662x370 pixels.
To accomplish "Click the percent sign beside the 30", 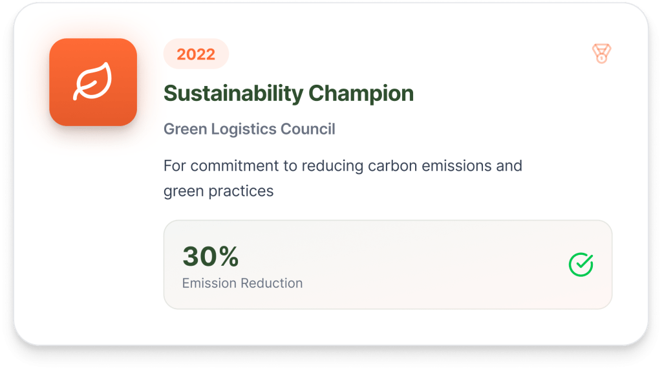I will [x=228, y=257].
